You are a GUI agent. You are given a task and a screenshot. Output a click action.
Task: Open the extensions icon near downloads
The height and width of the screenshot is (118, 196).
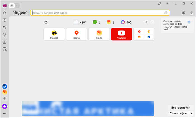183,13
